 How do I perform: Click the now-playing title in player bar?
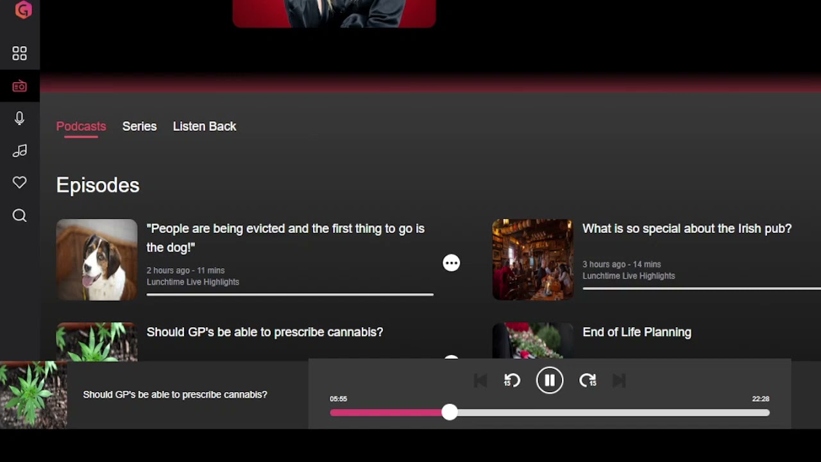pos(175,395)
